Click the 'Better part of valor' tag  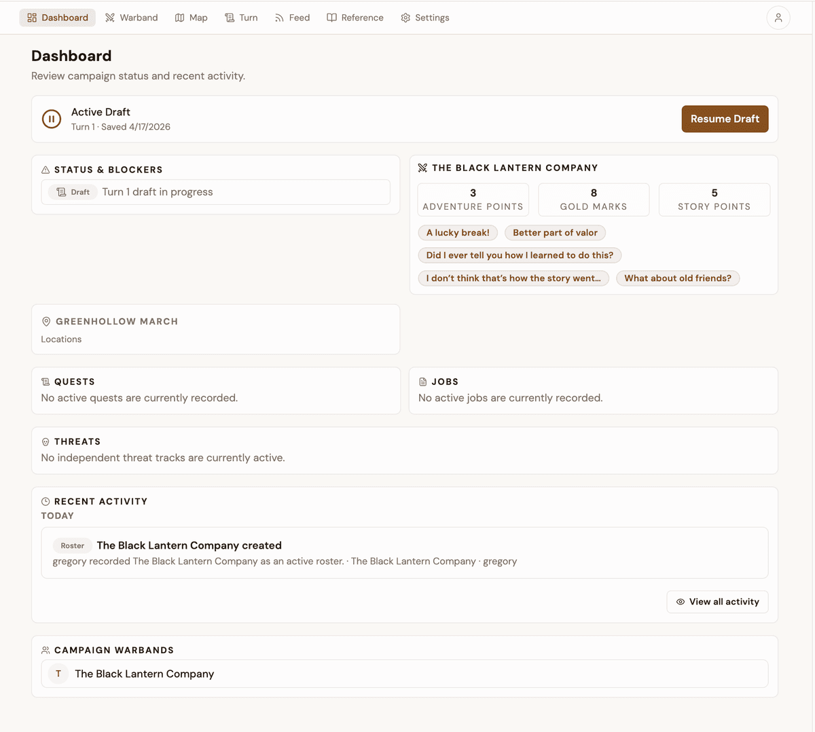coord(555,233)
